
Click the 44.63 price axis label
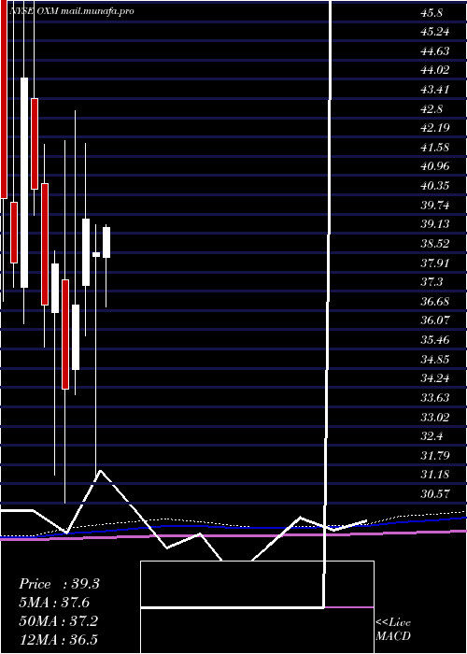coord(435,50)
